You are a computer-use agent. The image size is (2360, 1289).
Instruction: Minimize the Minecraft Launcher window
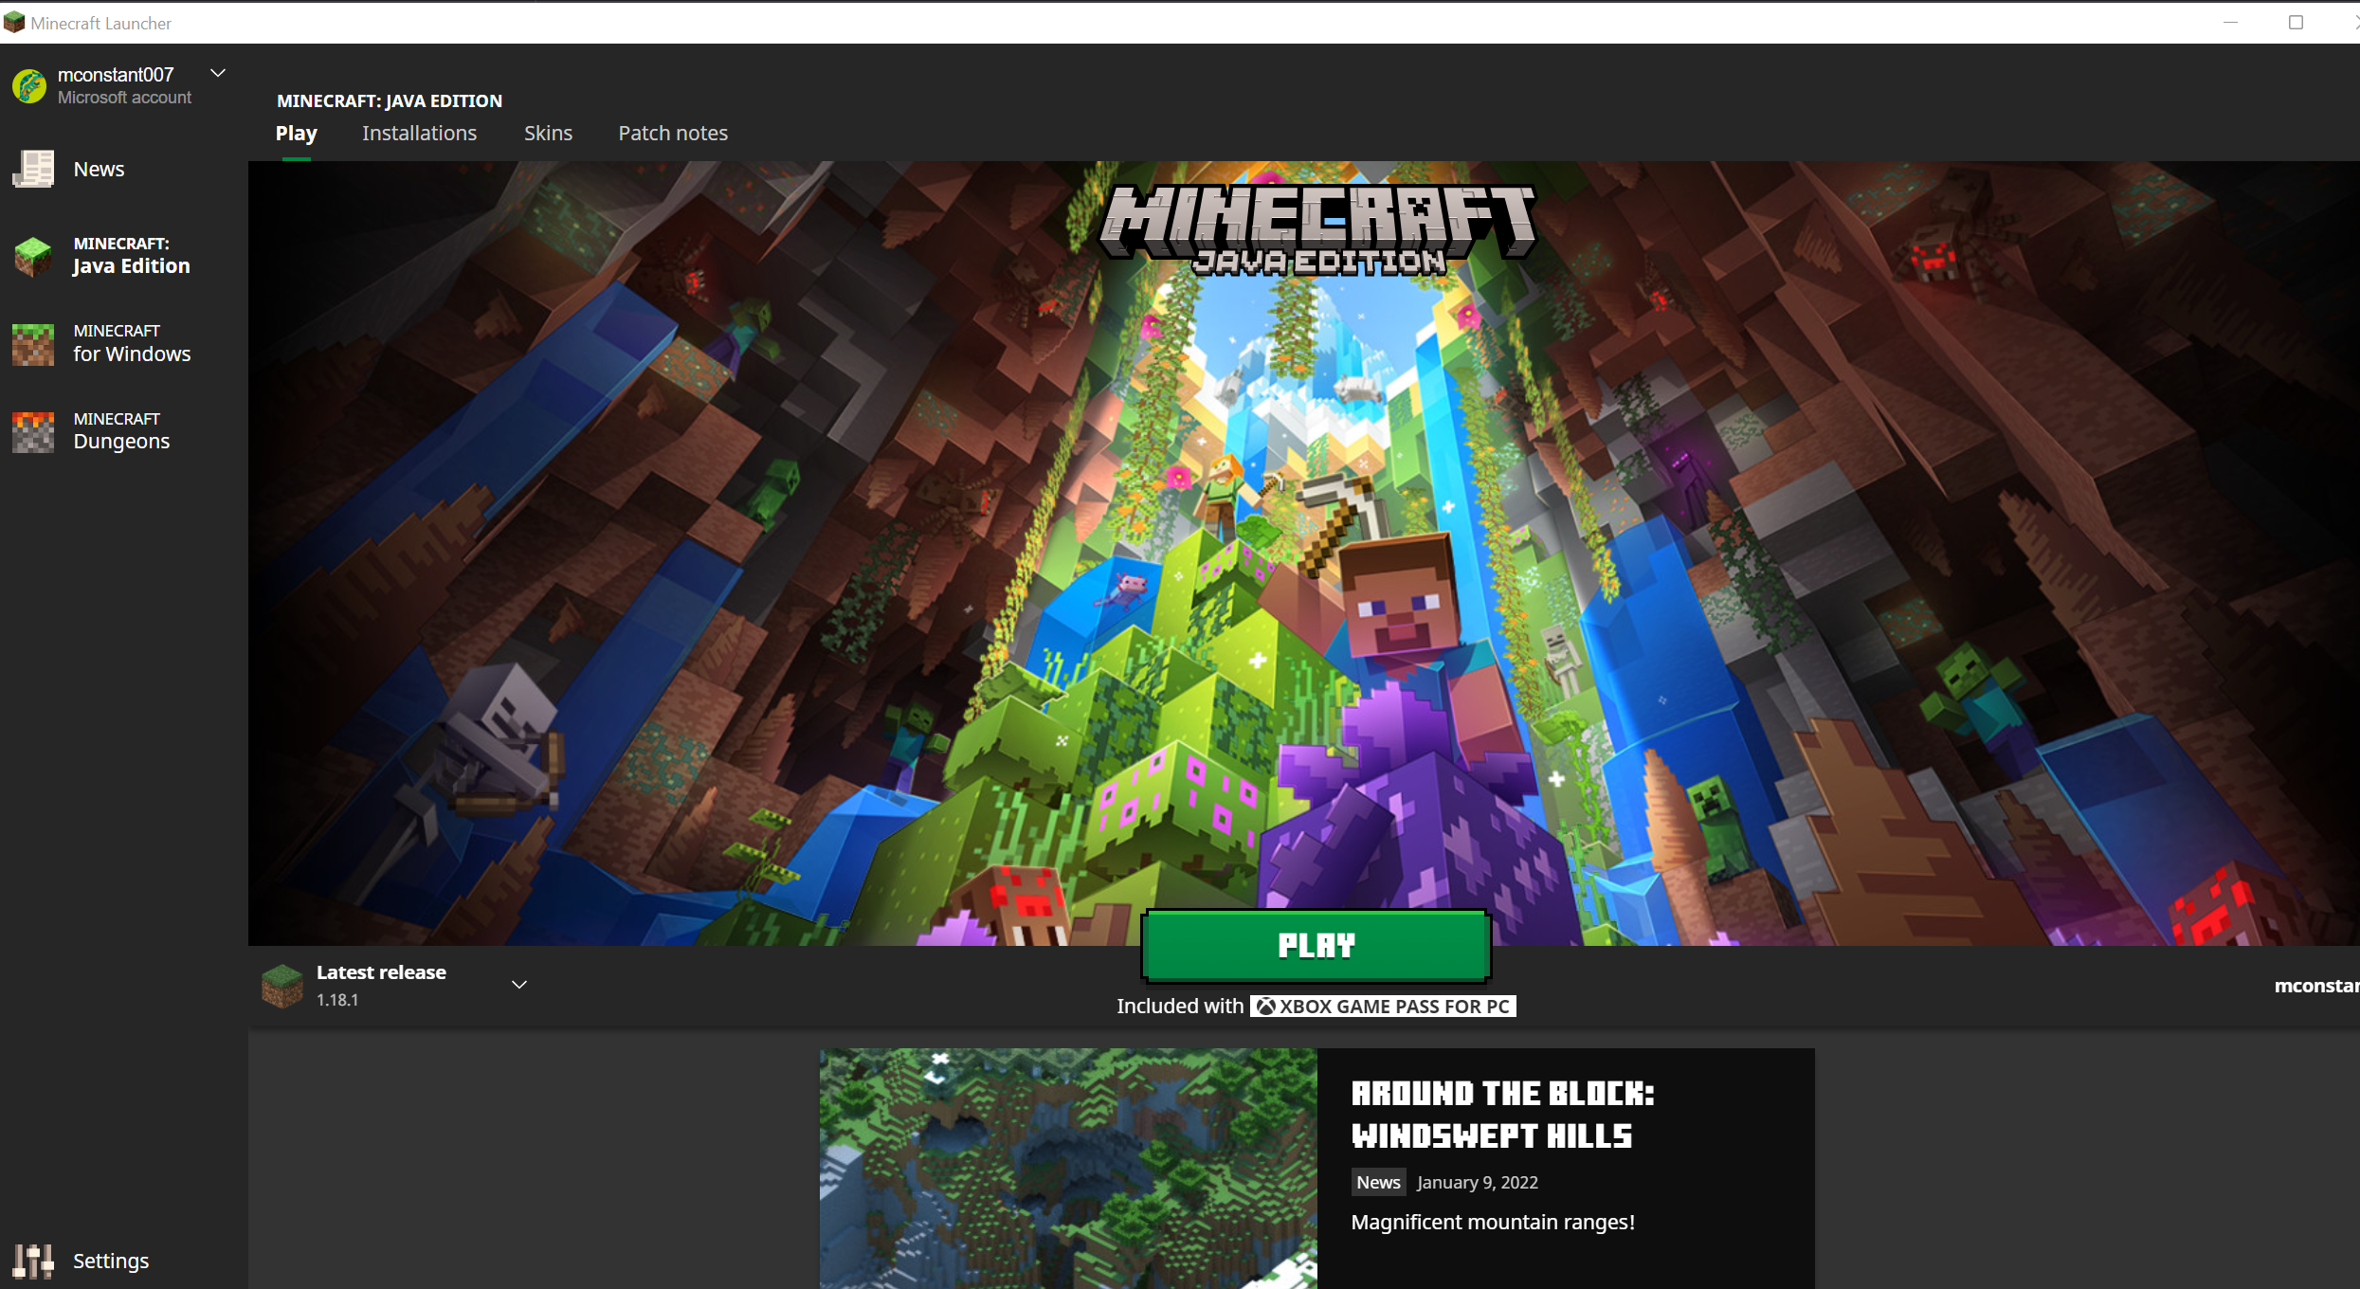tap(2230, 22)
